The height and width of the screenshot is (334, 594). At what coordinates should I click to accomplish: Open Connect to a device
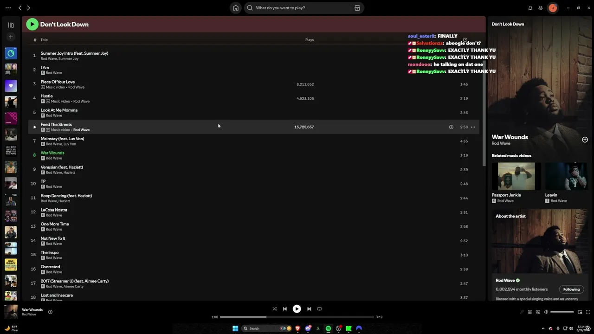538,312
